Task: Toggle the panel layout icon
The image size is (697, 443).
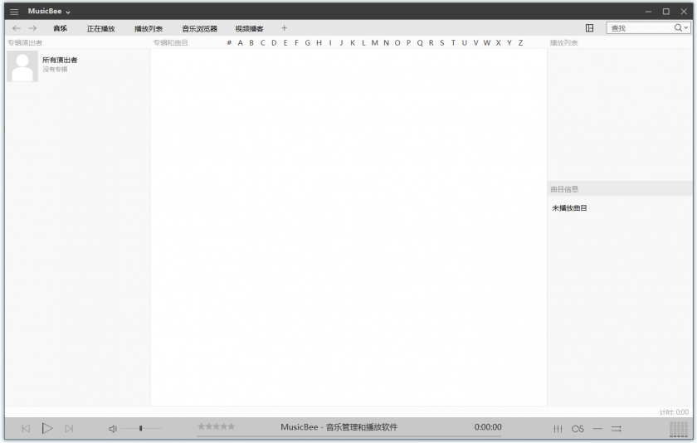Action: pos(589,28)
